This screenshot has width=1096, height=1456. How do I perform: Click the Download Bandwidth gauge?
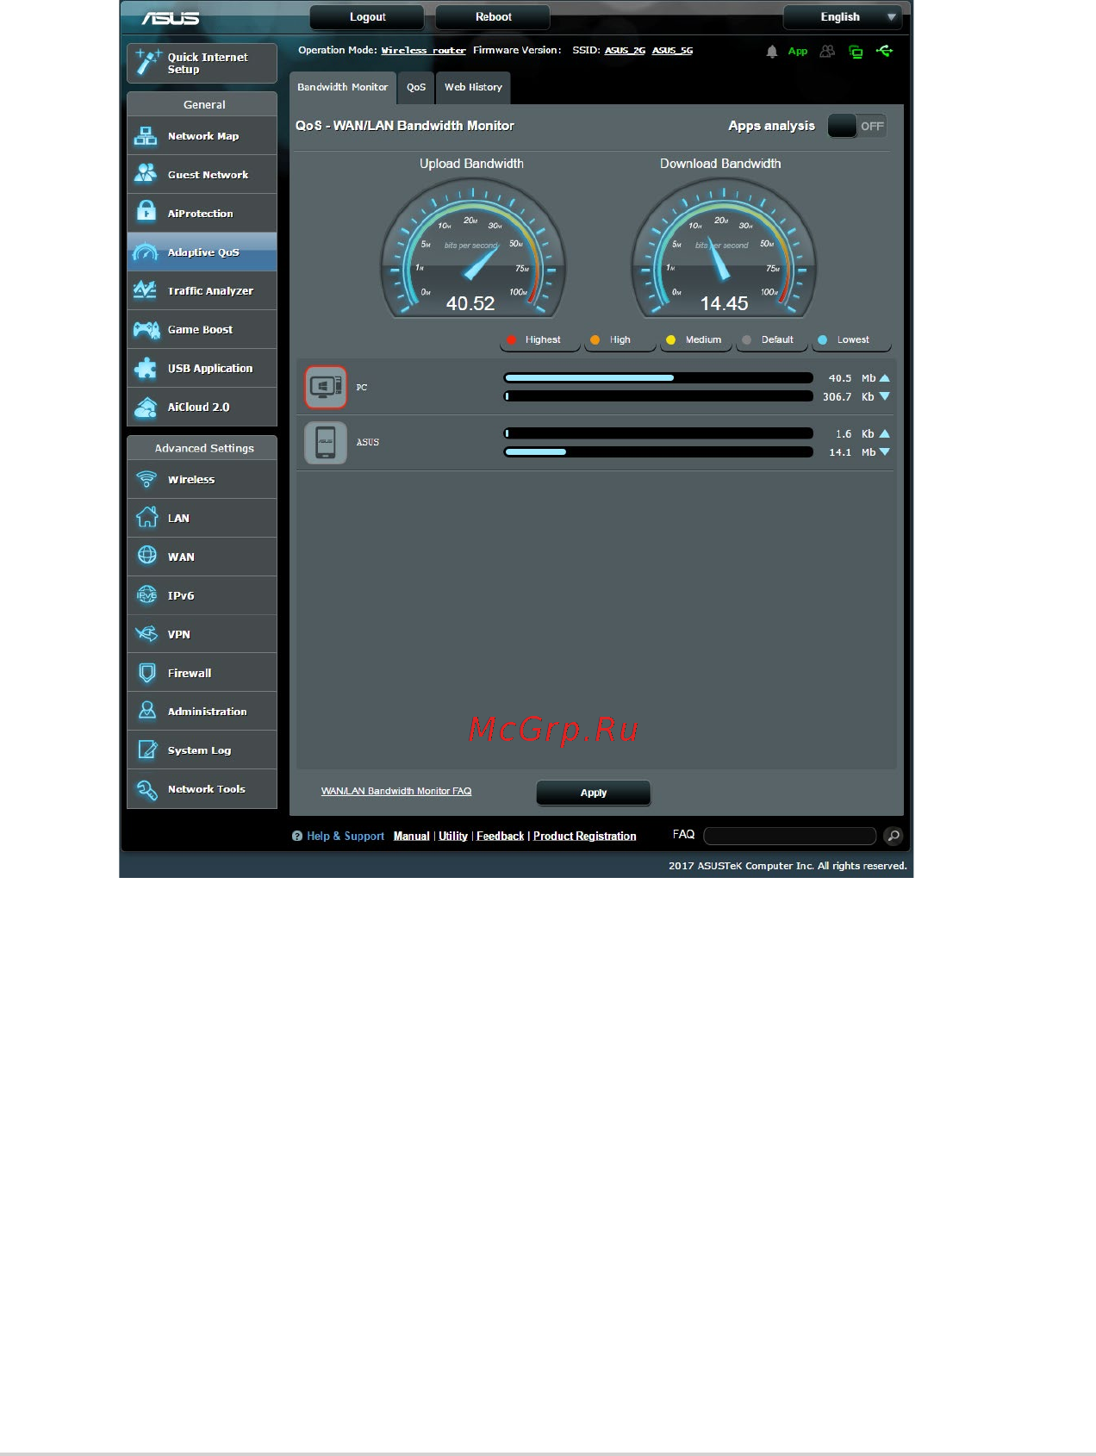coord(723,249)
